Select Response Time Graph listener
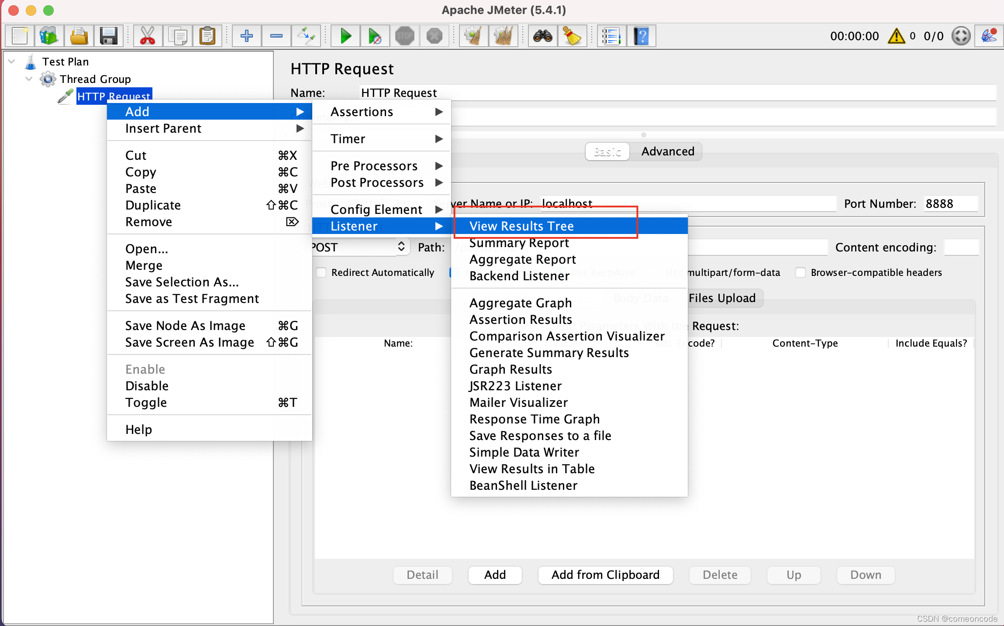Screen dimensions: 1004x626 (569, 419)
